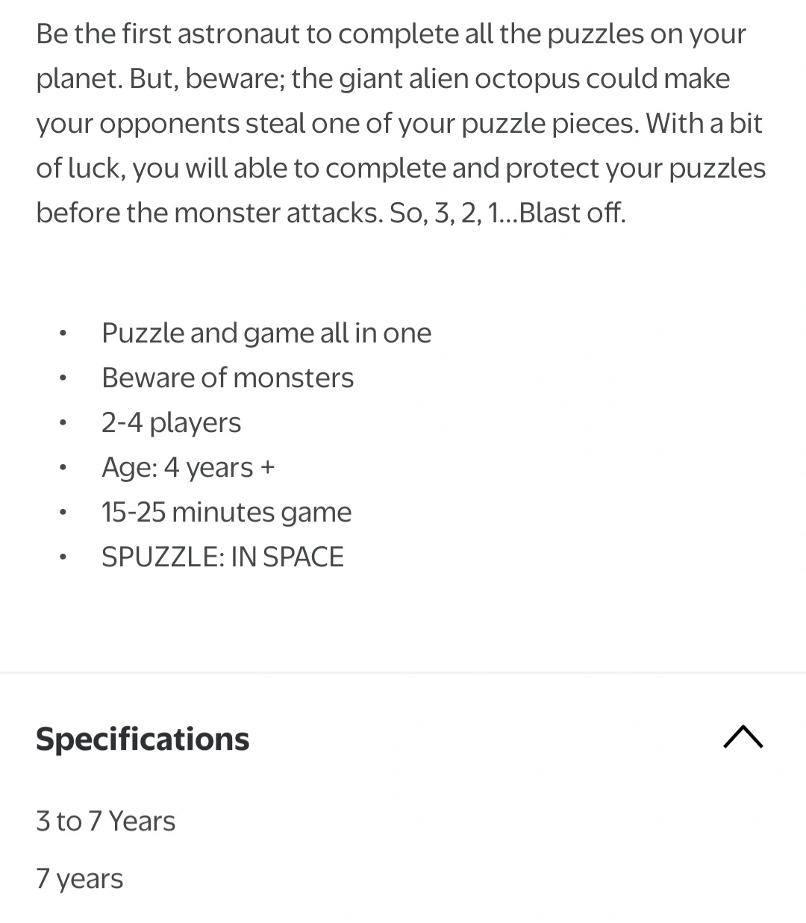
Task: Click the 'Blast off' text in the description
Action: pyautogui.click(x=571, y=213)
